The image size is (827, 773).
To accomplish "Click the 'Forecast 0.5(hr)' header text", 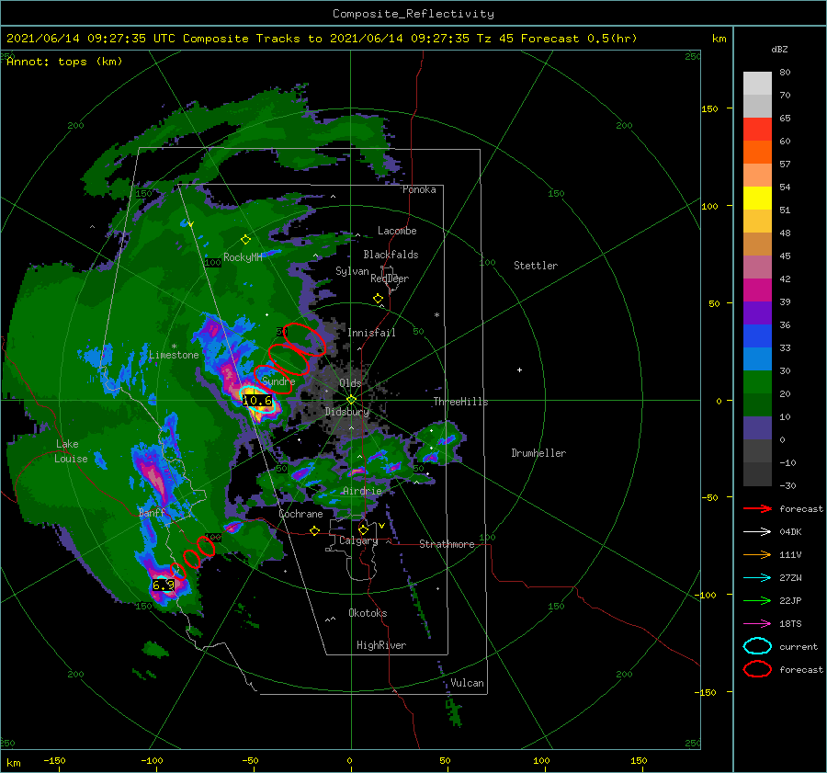I will click(579, 39).
